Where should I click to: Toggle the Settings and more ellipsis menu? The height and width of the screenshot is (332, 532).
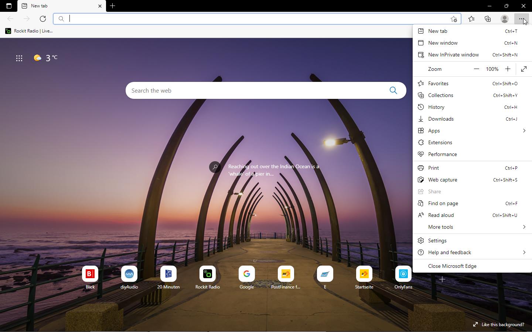tap(521, 19)
